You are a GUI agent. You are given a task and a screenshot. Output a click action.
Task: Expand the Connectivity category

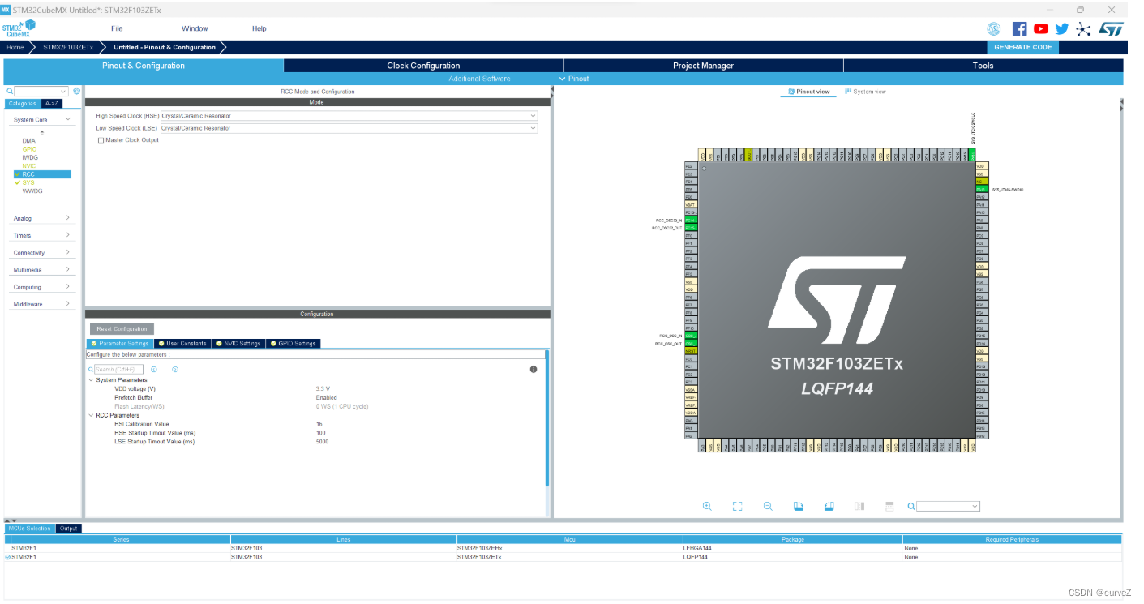pyautogui.click(x=42, y=253)
